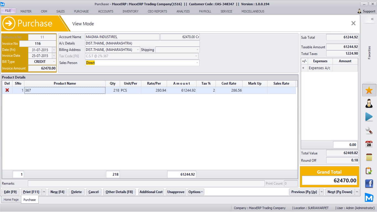The width and height of the screenshot is (377, 212).
Task: Click the Next [Pg Down] button
Action: pos(339,192)
